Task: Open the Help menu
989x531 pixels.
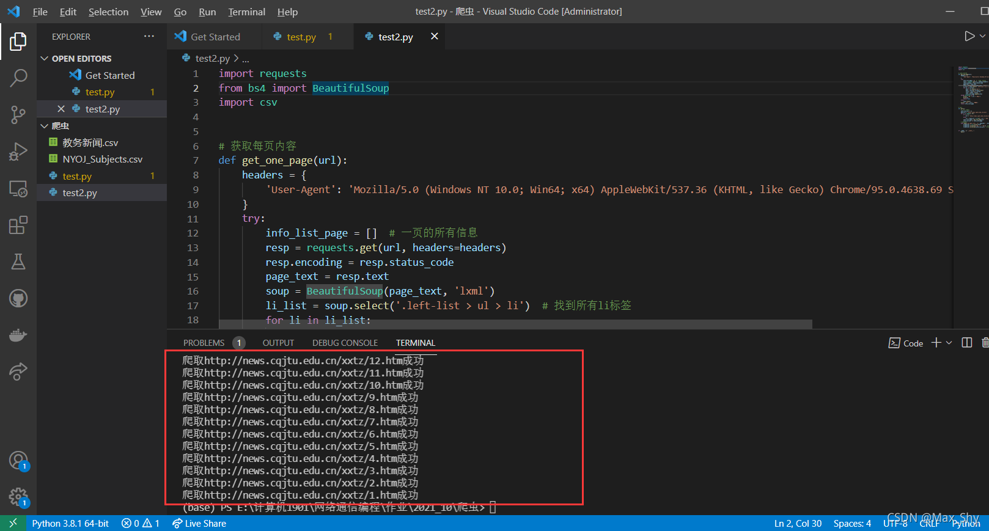Action: pos(287,12)
